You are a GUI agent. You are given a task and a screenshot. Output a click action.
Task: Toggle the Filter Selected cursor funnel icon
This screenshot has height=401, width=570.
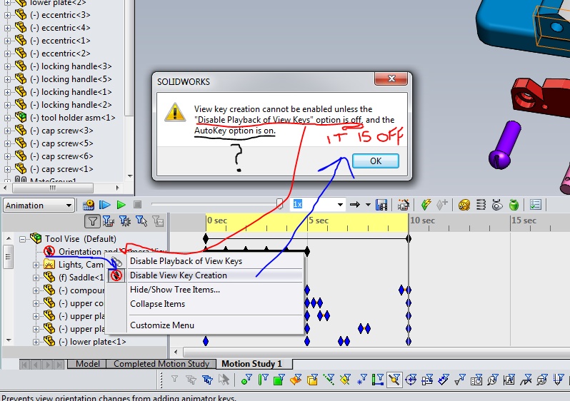141,221
